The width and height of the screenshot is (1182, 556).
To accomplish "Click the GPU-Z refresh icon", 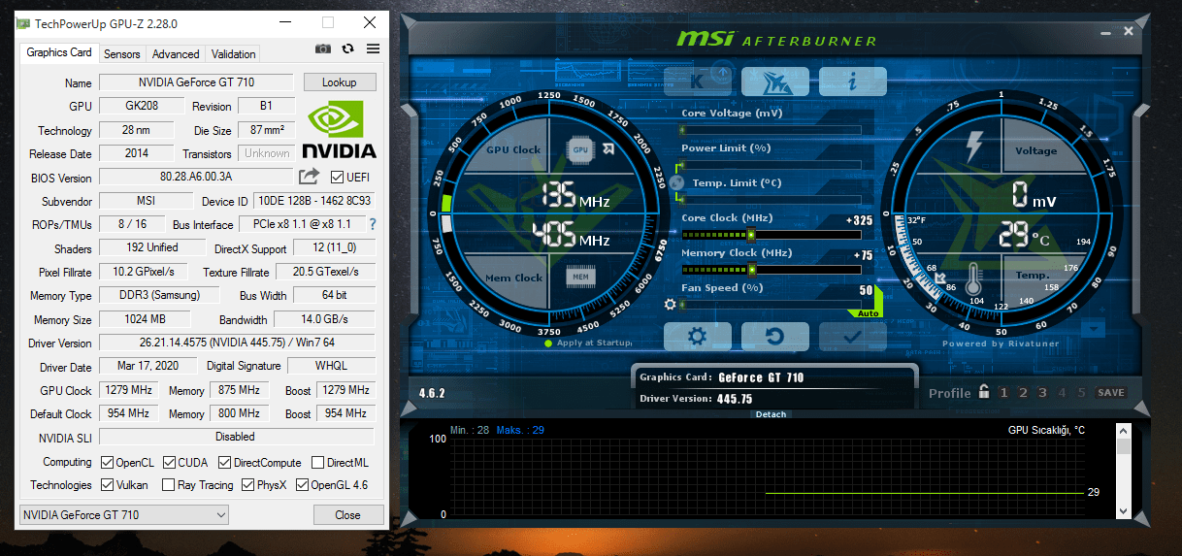I will (348, 49).
